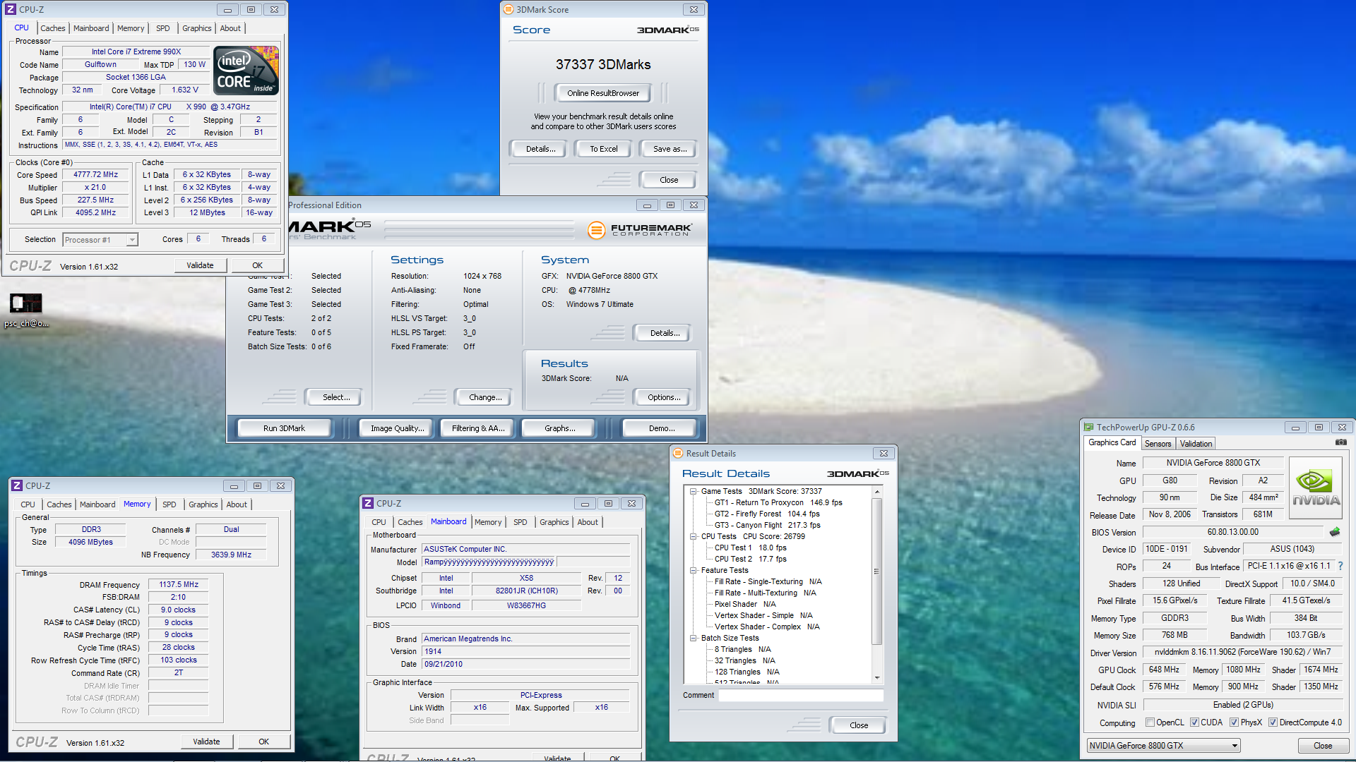Click the GPU-Z title bar app icon
This screenshot has height=762, width=1356.
point(1089,427)
